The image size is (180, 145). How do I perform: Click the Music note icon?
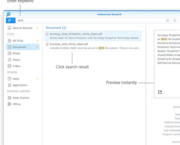(x=10, y=60)
